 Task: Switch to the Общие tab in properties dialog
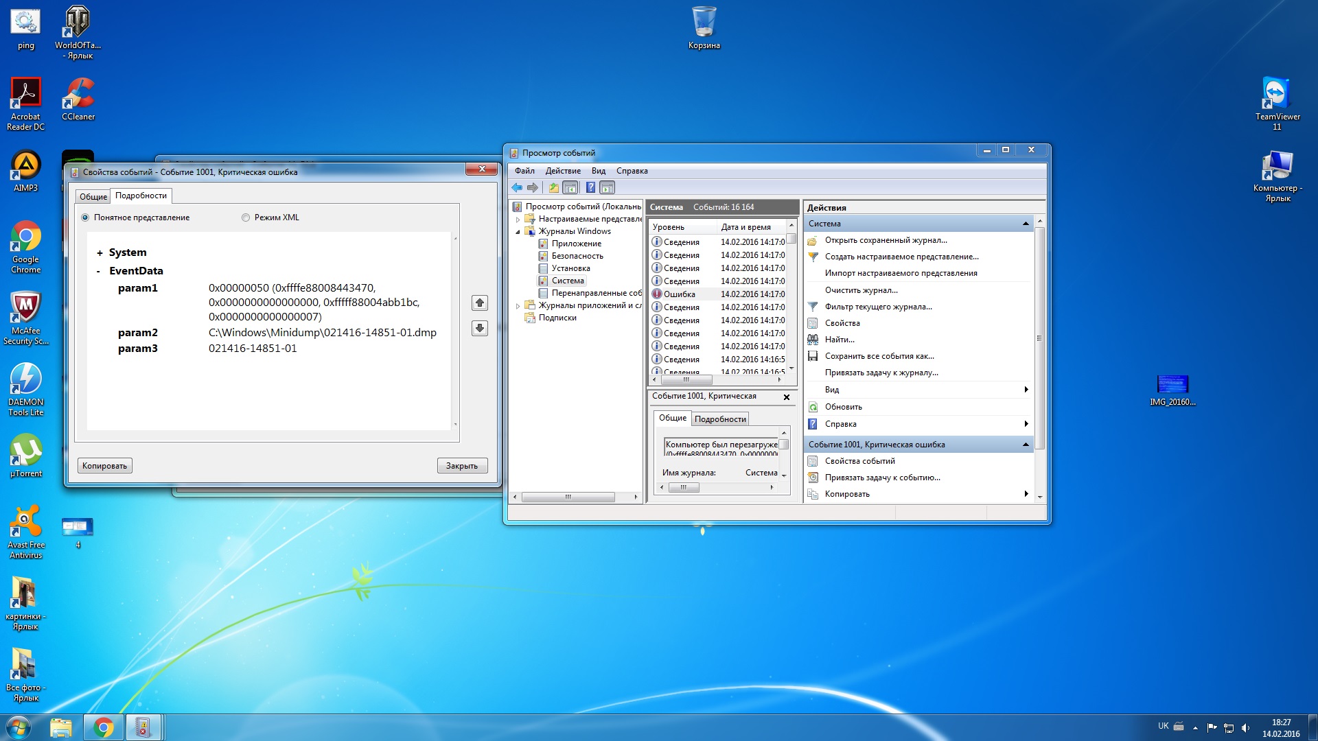tap(93, 196)
